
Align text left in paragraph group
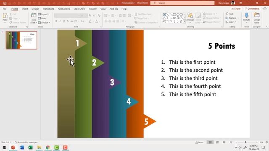click(x=106, y=21)
